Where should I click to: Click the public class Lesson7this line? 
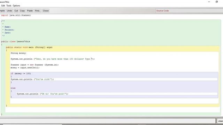tap(15, 42)
